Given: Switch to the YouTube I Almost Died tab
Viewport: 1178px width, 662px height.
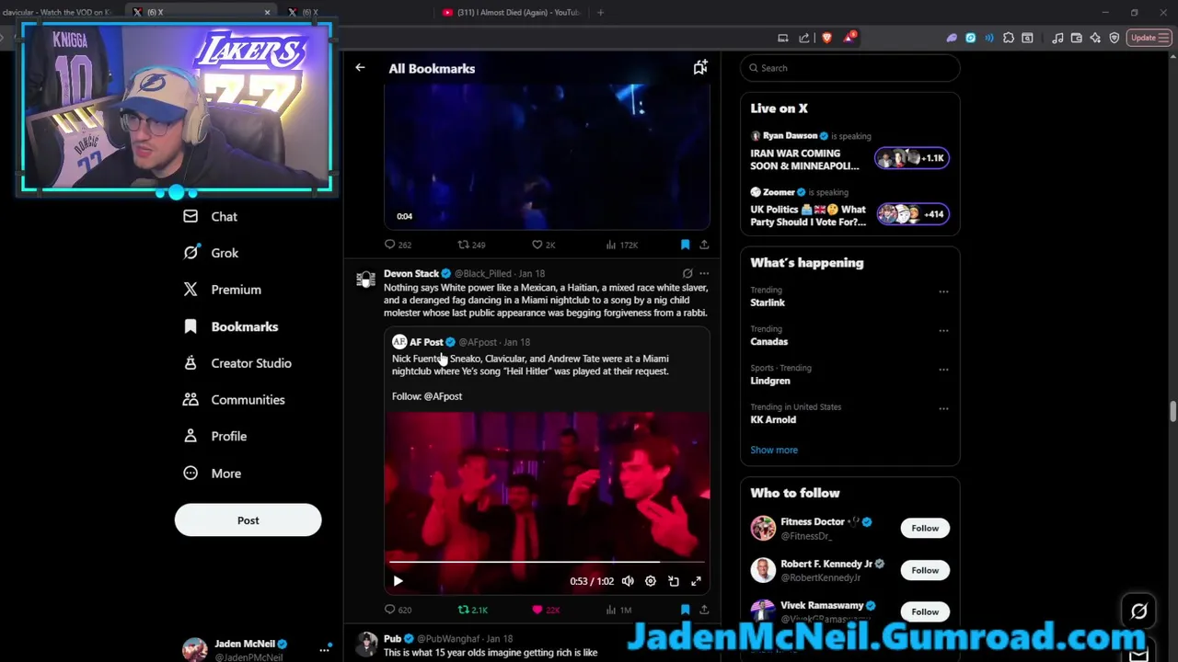Looking at the screenshot, I should (511, 12).
